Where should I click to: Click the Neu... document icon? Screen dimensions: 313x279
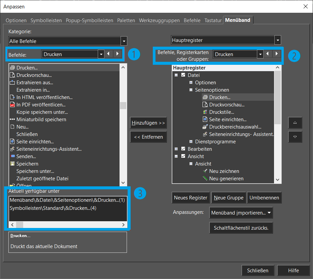(x=12, y=127)
